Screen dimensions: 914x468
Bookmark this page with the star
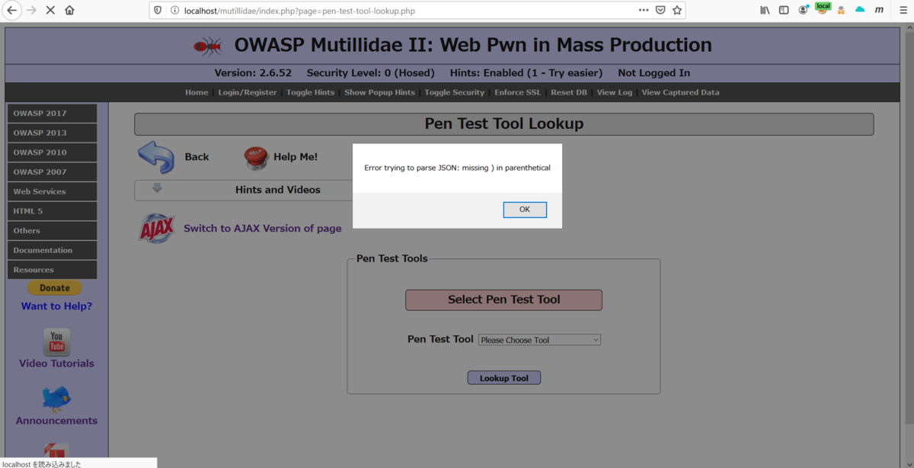[x=677, y=11]
